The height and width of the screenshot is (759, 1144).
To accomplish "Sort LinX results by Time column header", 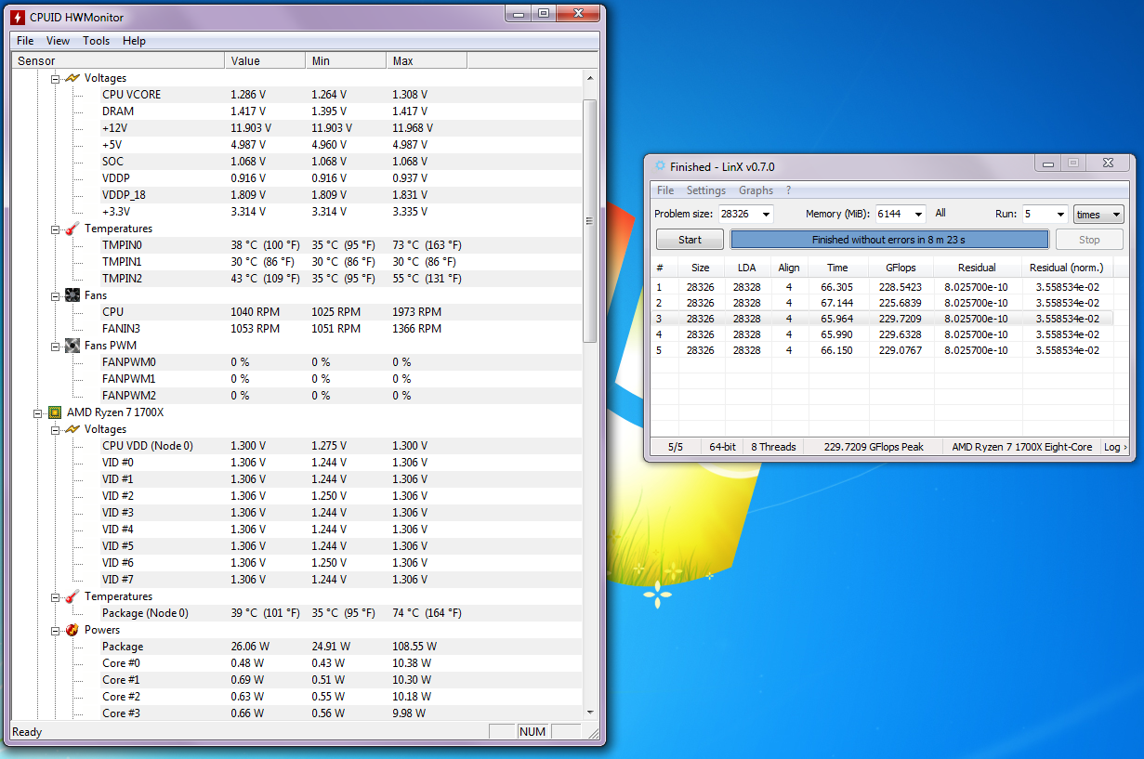I will click(838, 268).
